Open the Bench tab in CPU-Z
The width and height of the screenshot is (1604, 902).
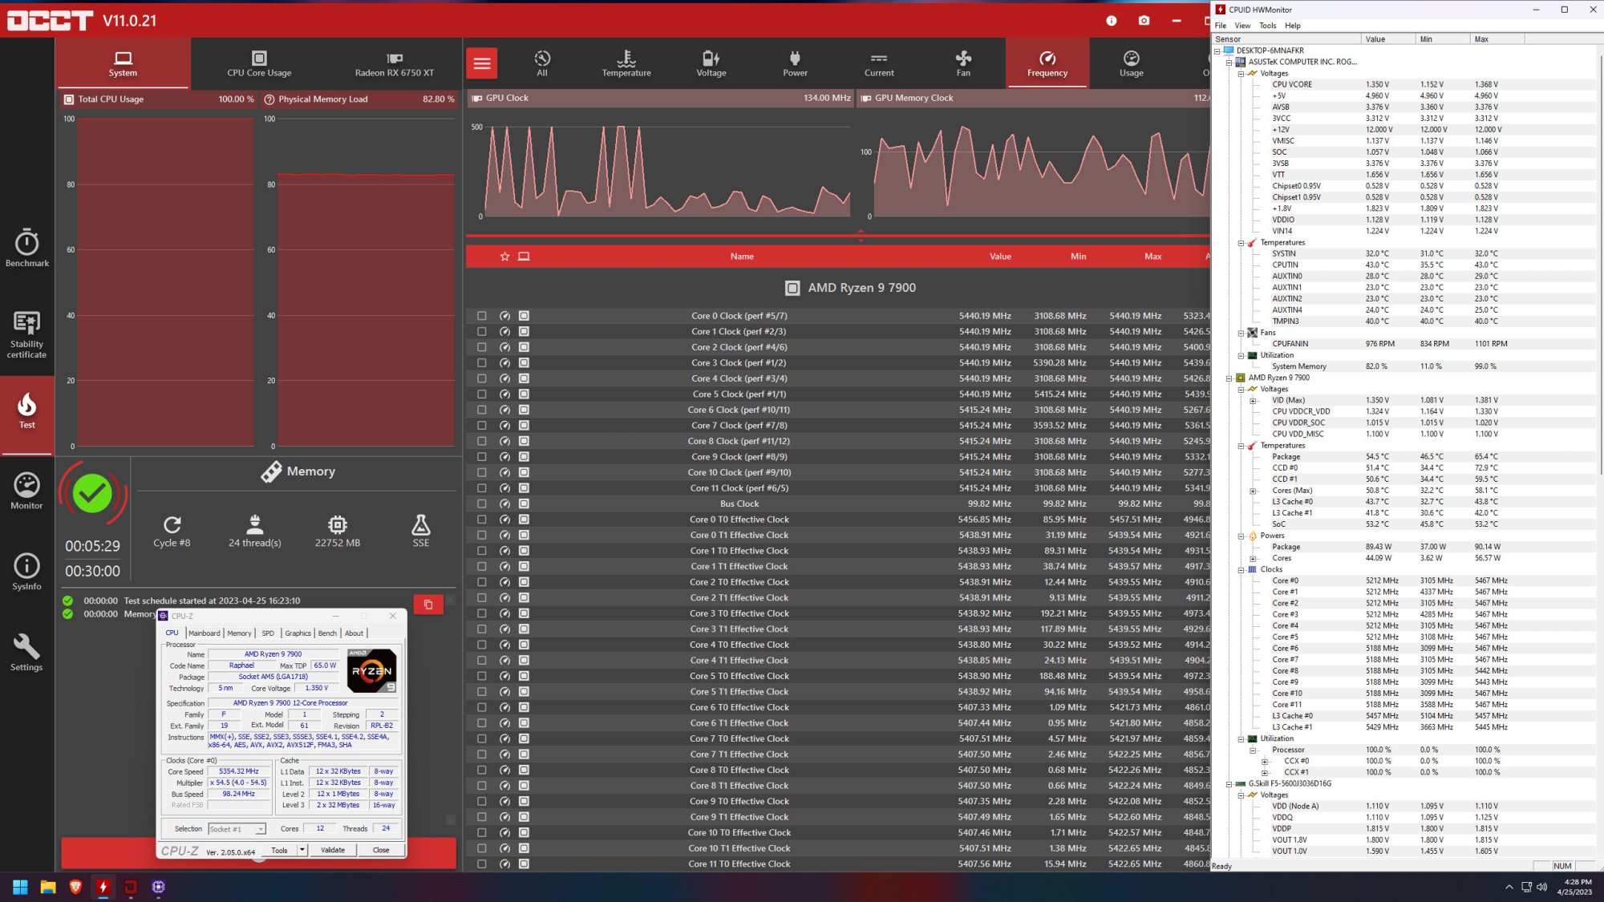(x=327, y=633)
